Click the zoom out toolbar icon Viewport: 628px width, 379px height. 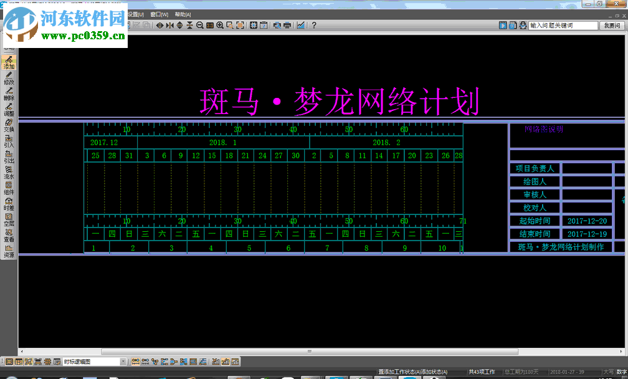pyautogui.click(x=199, y=26)
